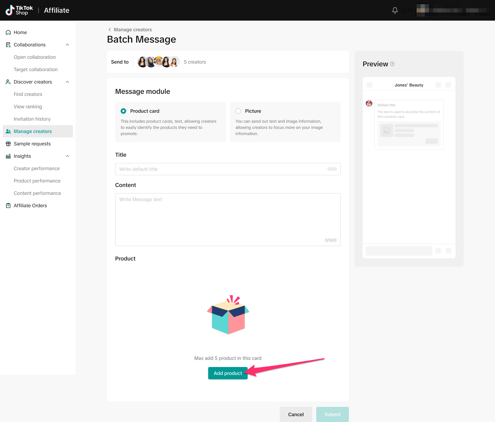Click the Cancel button
Image resolution: width=495 pixels, height=422 pixels.
[x=296, y=414]
